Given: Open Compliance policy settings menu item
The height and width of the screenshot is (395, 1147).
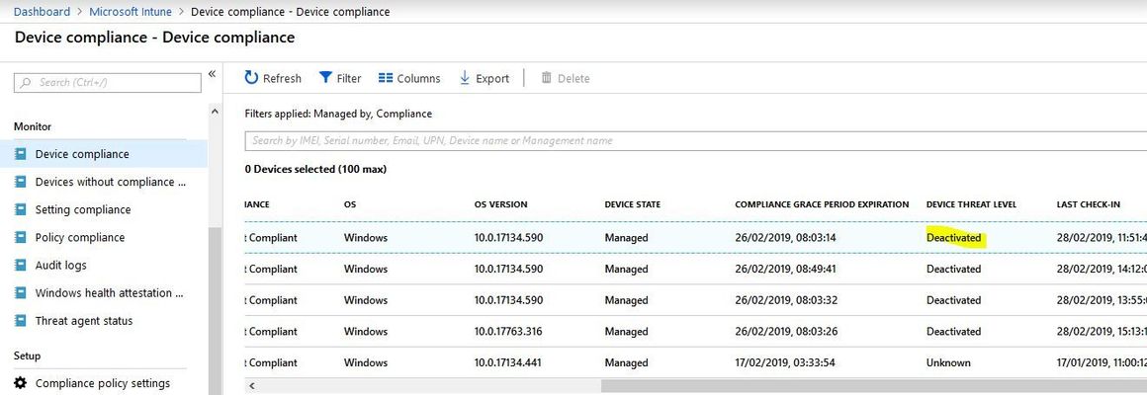Looking at the screenshot, I should click(x=103, y=383).
